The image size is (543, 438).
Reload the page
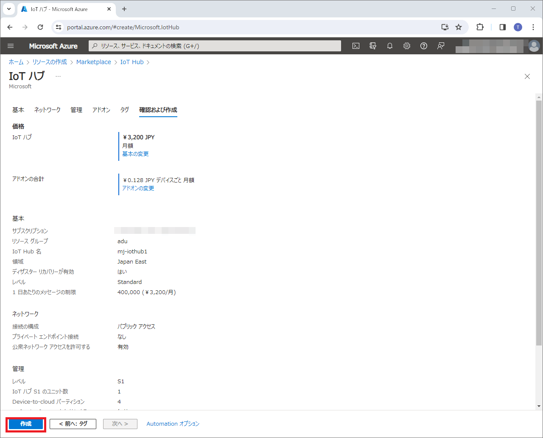pos(40,27)
